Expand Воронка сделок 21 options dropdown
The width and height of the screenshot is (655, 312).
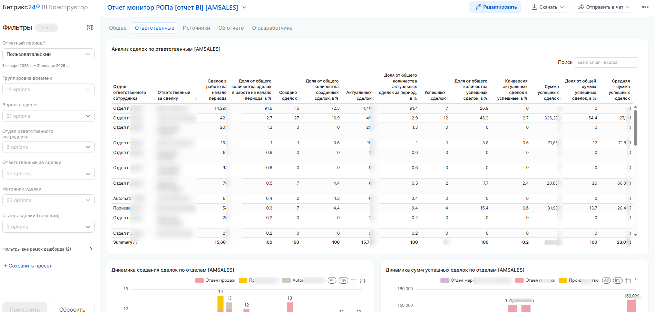48,116
